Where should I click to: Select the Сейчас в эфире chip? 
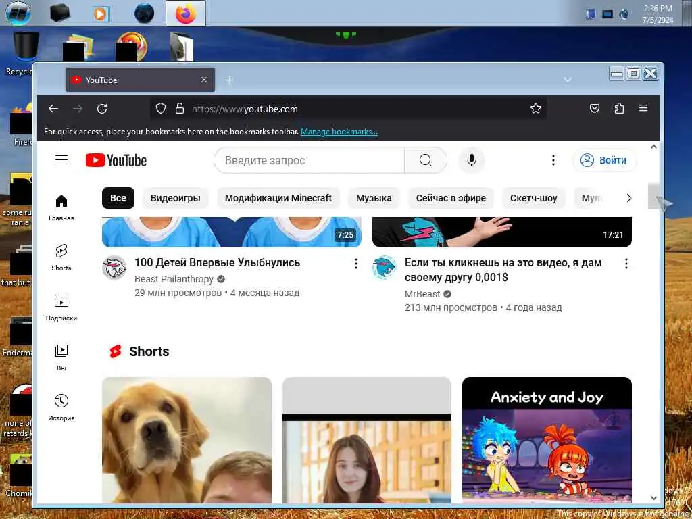pyautogui.click(x=451, y=198)
